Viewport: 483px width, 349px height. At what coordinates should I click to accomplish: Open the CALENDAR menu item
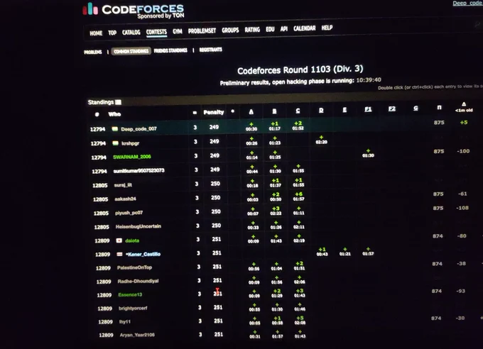(x=304, y=28)
